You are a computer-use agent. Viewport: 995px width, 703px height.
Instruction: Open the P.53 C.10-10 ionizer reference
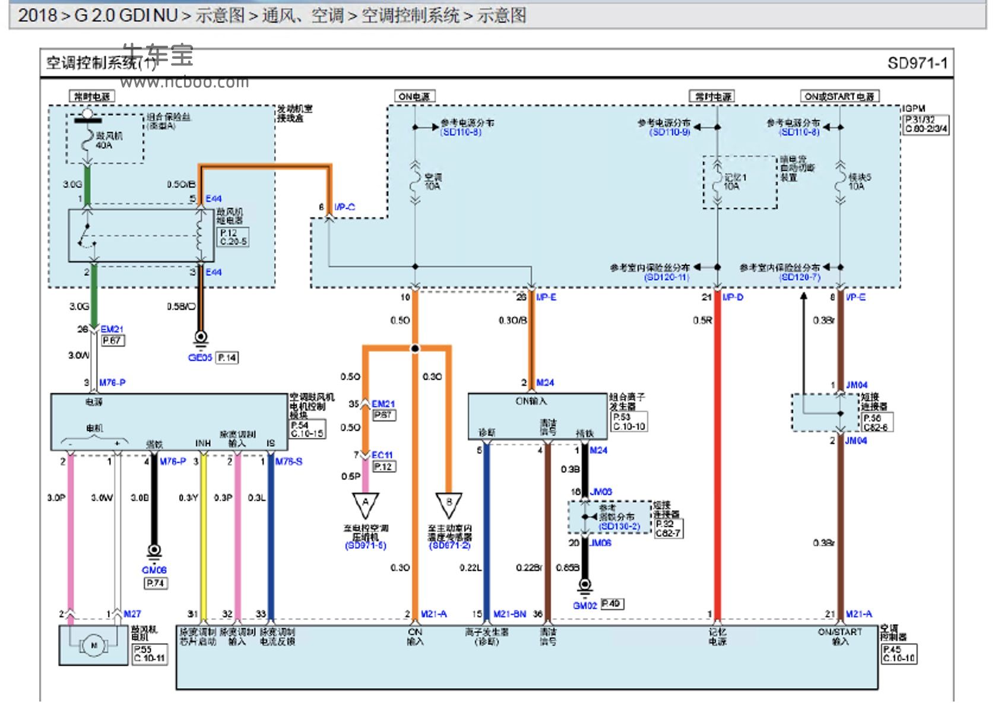pyautogui.click(x=629, y=422)
